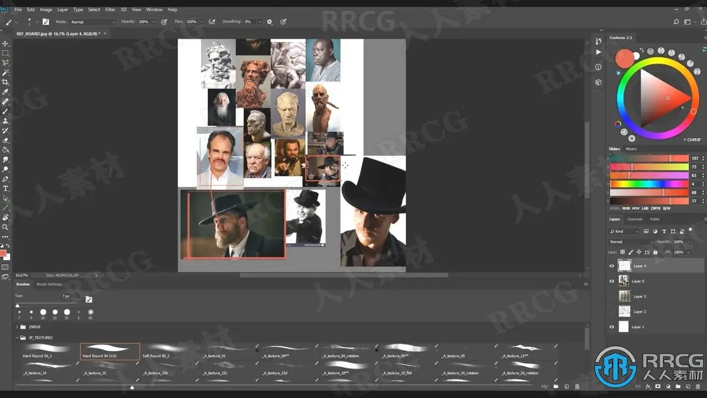The width and height of the screenshot is (707, 398).
Task: Select the Zoom tool
Action: 6,227
